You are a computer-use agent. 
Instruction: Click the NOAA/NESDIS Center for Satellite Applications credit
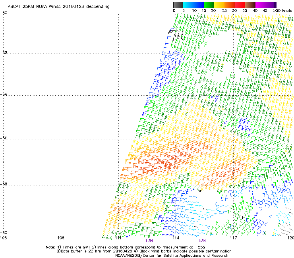coord(172,256)
